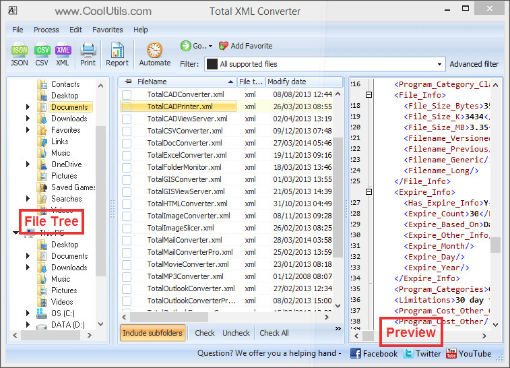Click the black filter color swatch

tap(212, 64)
